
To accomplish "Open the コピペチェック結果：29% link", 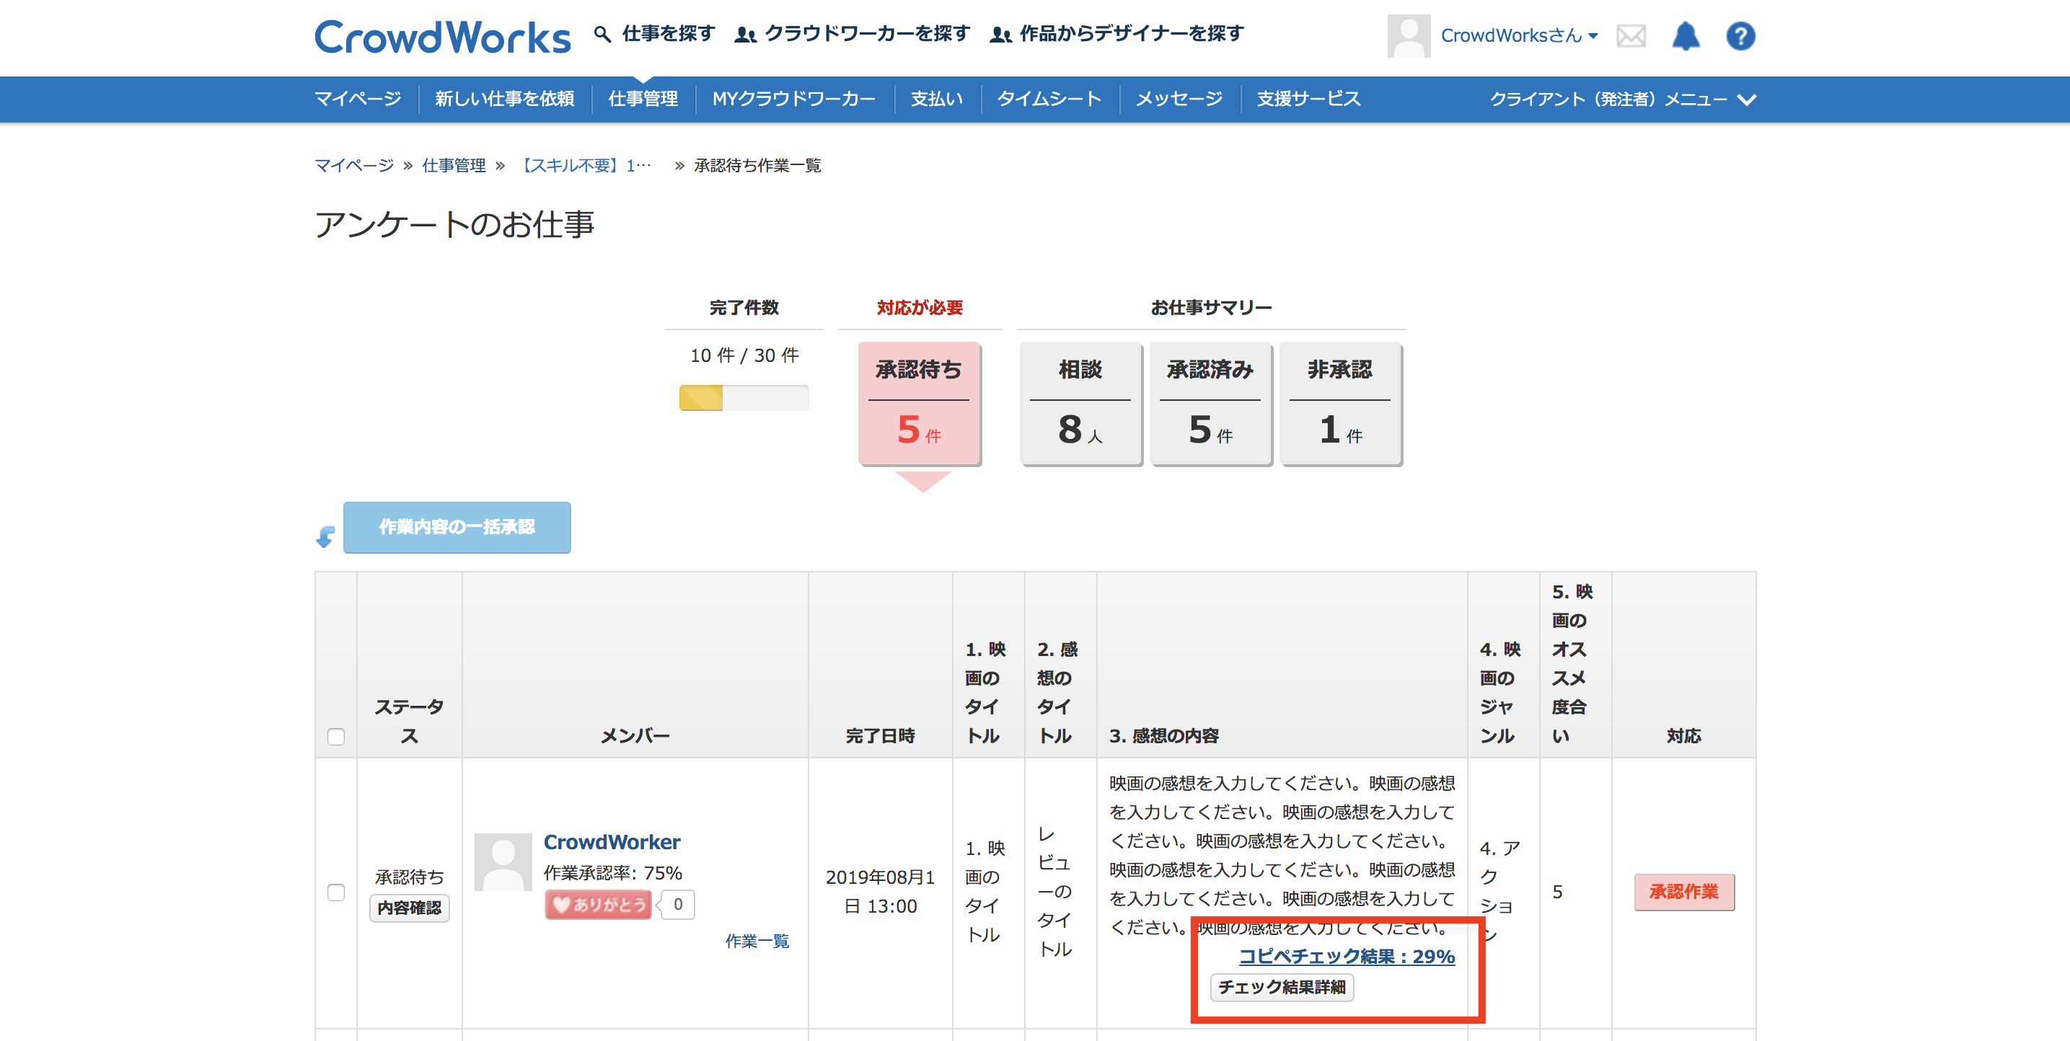I will click(x=1346, y=957).
